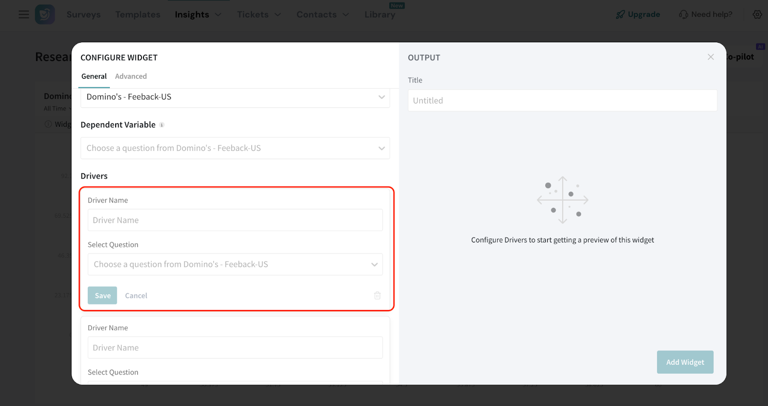The height and width of the screenshot is (406, 768).
Task: Close the Configure Widget dialog
Action: pos(710,57)
